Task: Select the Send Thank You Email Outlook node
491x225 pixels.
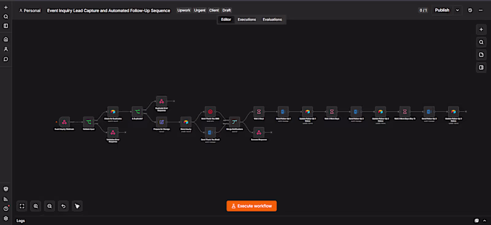Action: pos(210,132)
